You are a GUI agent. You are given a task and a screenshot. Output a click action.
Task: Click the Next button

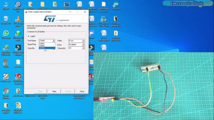pos(54,91)
